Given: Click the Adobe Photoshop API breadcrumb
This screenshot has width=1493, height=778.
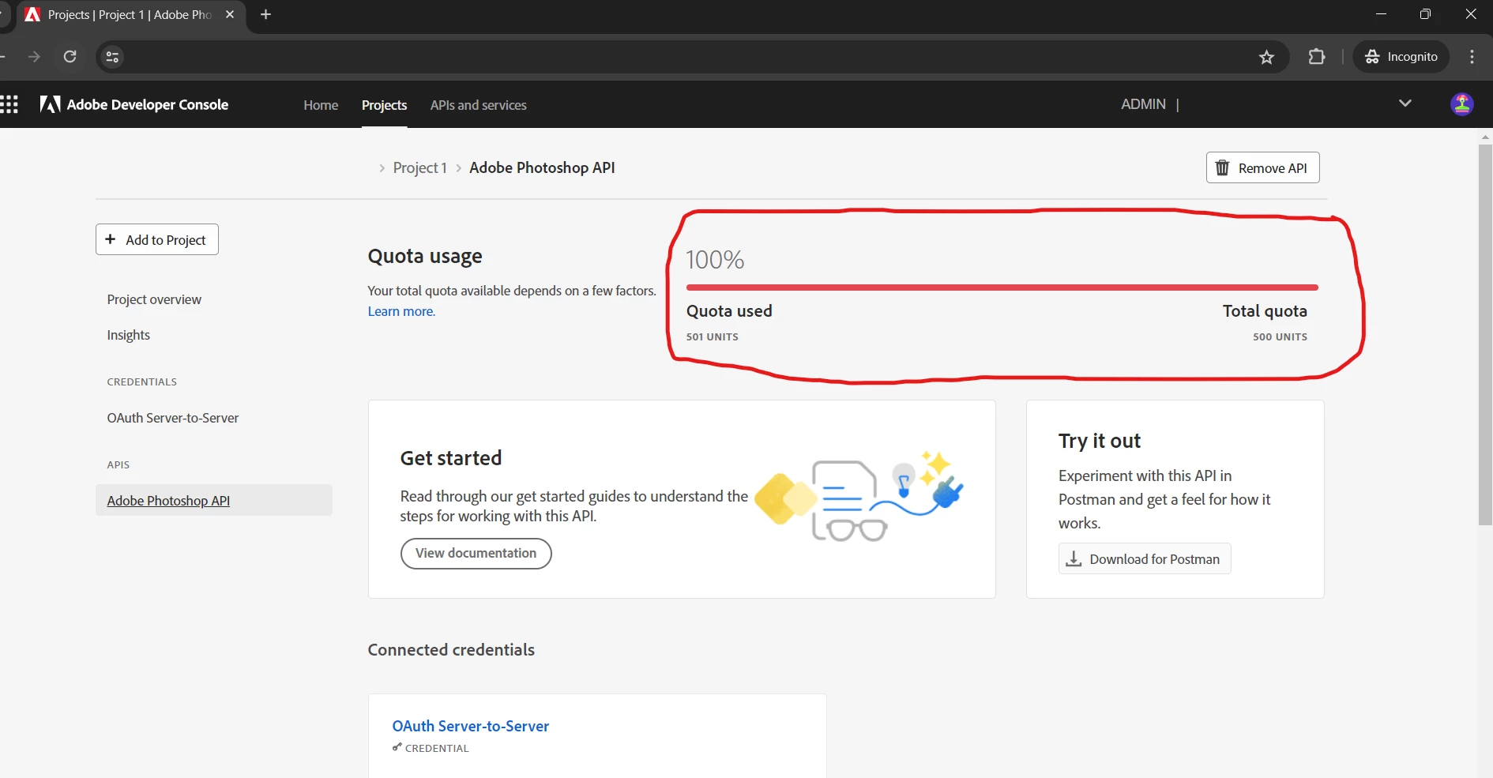Looking at the screenshot, I should pos(542,167).
